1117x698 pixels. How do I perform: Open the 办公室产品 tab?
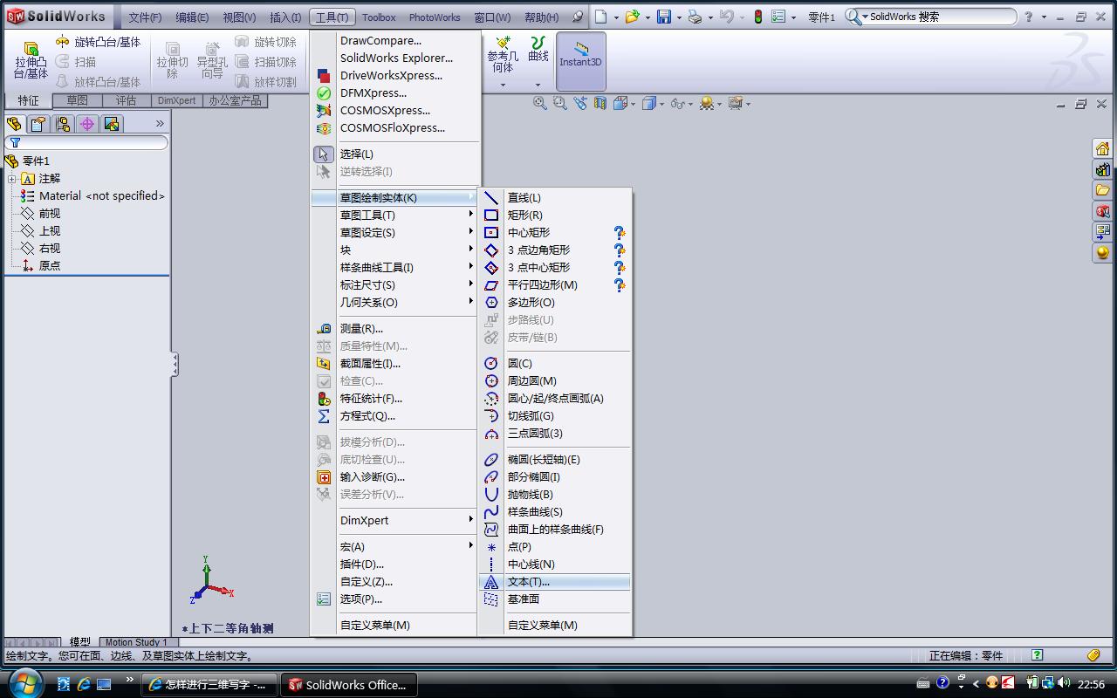(235, 101)
